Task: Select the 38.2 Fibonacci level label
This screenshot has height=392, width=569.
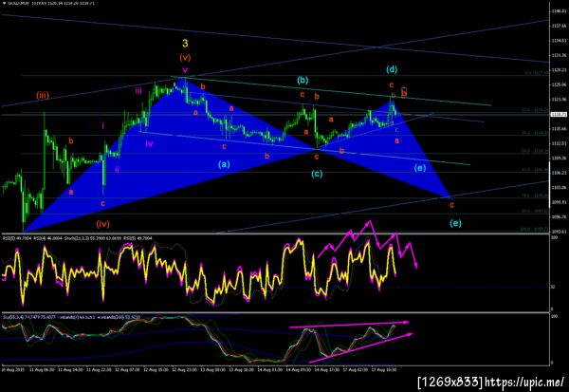Action: click(535, 133)
